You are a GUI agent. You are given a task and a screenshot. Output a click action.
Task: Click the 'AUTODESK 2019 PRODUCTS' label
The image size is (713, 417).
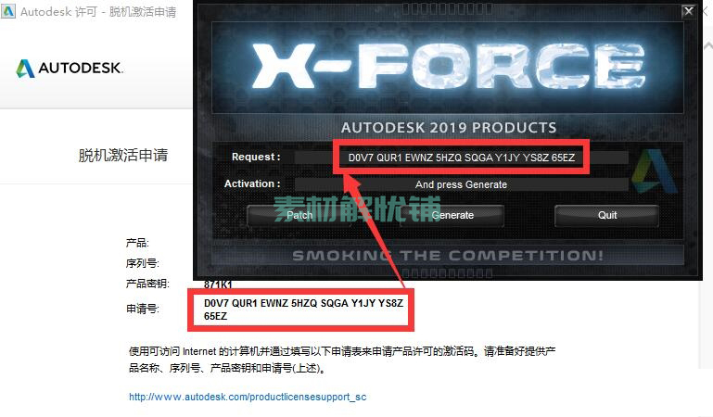pyautogui.click(x=449, y=128)
